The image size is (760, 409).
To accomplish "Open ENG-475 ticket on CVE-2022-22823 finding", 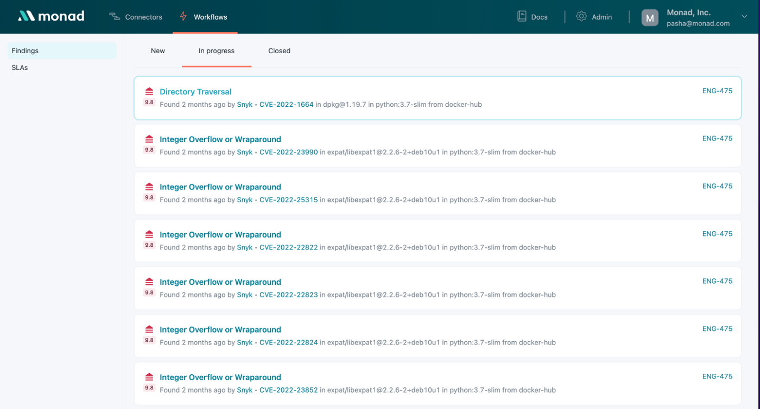I will point(717,281).
